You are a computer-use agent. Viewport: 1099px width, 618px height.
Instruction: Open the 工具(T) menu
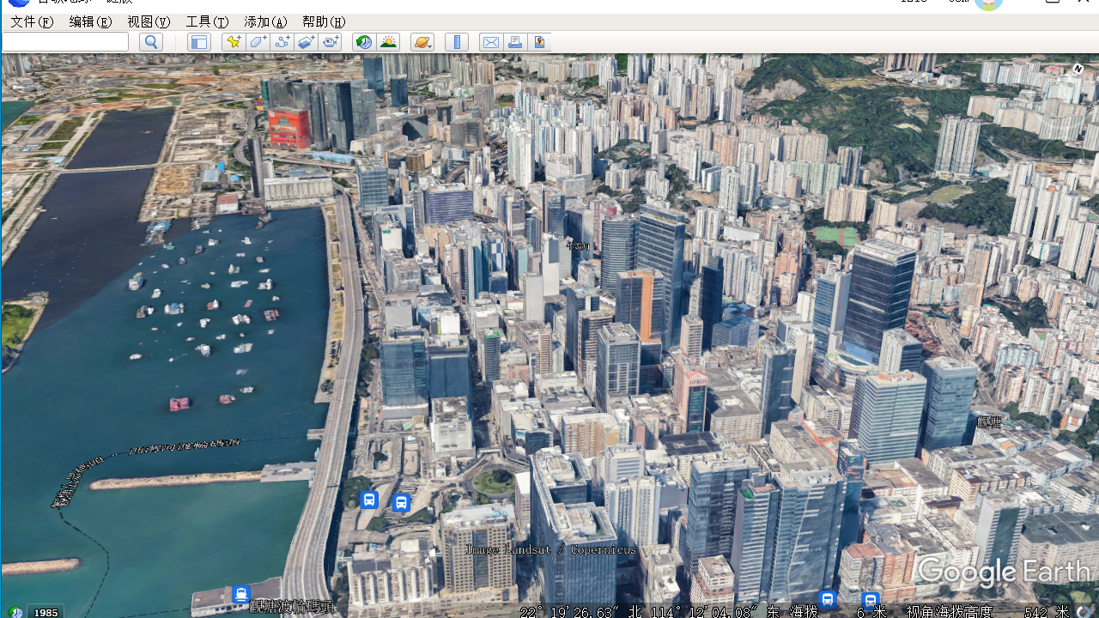(207, 21)
